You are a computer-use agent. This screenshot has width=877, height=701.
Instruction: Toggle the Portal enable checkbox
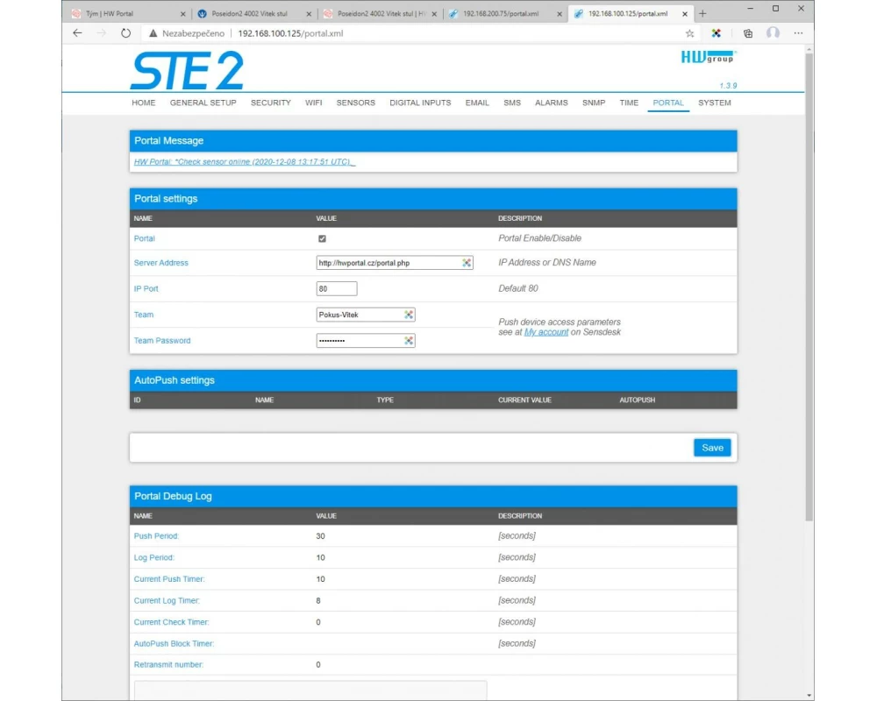tap(322, 238)
